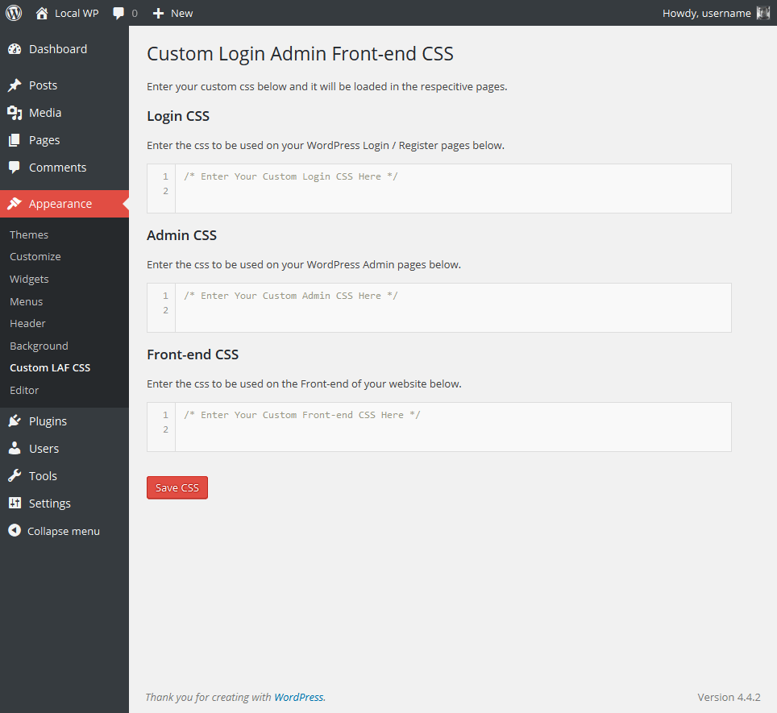Open the Header submenu item

(x=27, y=323)
